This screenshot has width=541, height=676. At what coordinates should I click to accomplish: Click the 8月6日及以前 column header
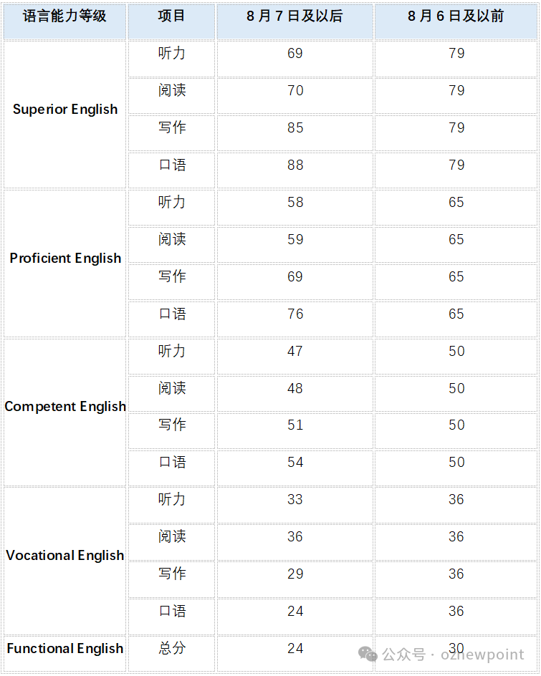click(456, 21)
